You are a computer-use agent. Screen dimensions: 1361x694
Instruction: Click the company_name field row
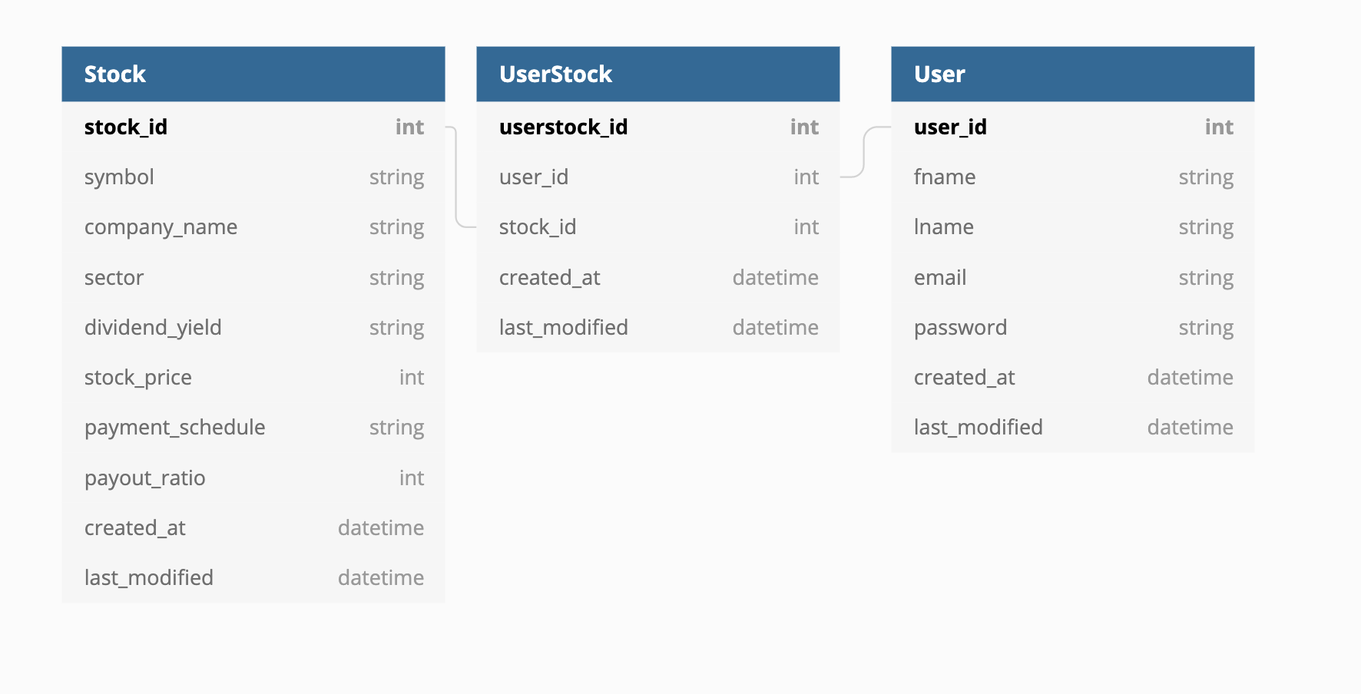pos(161,227)
